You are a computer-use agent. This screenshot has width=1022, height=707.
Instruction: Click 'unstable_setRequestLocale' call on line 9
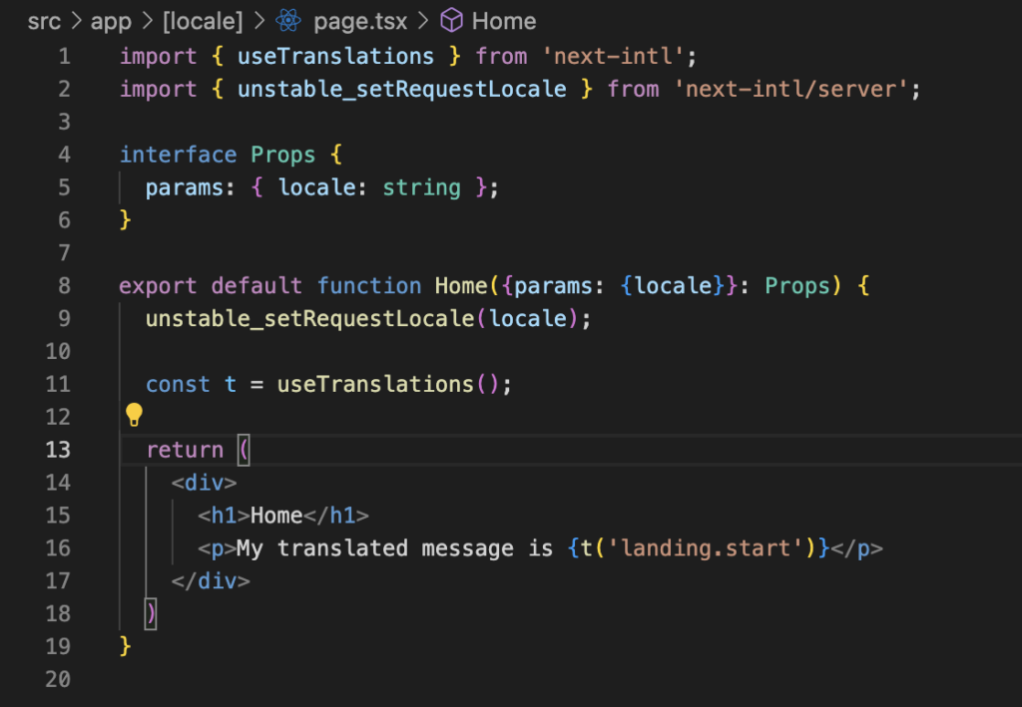coord(309,318)
